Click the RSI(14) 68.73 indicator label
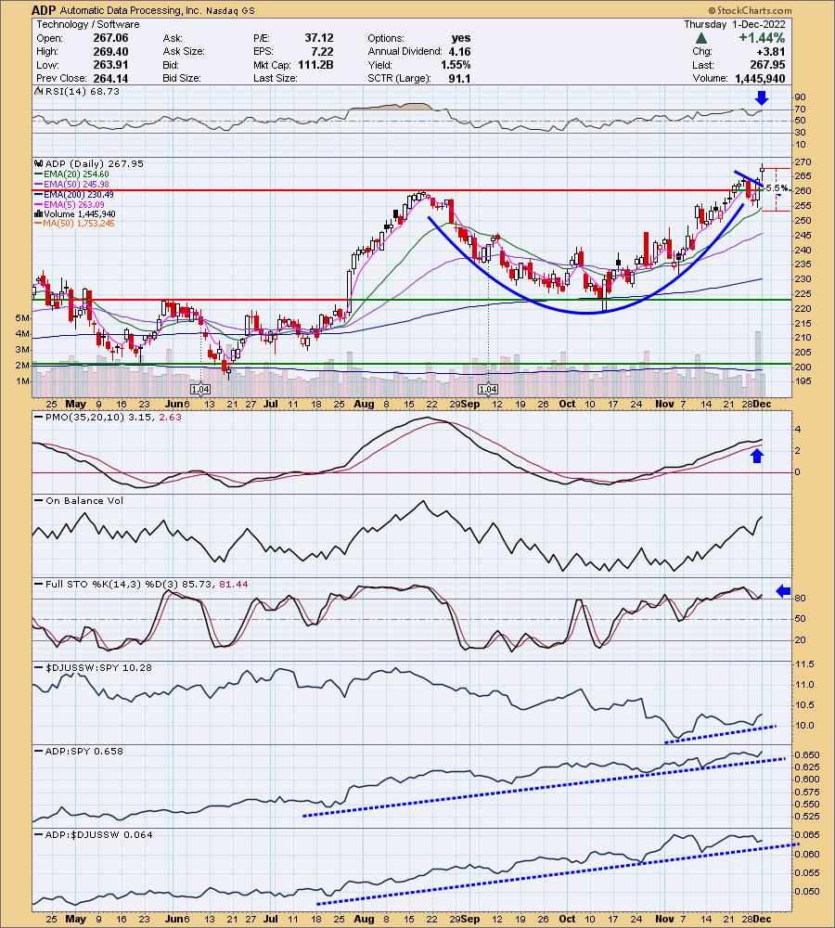The image size is (835, 928). tap(77, 91)
